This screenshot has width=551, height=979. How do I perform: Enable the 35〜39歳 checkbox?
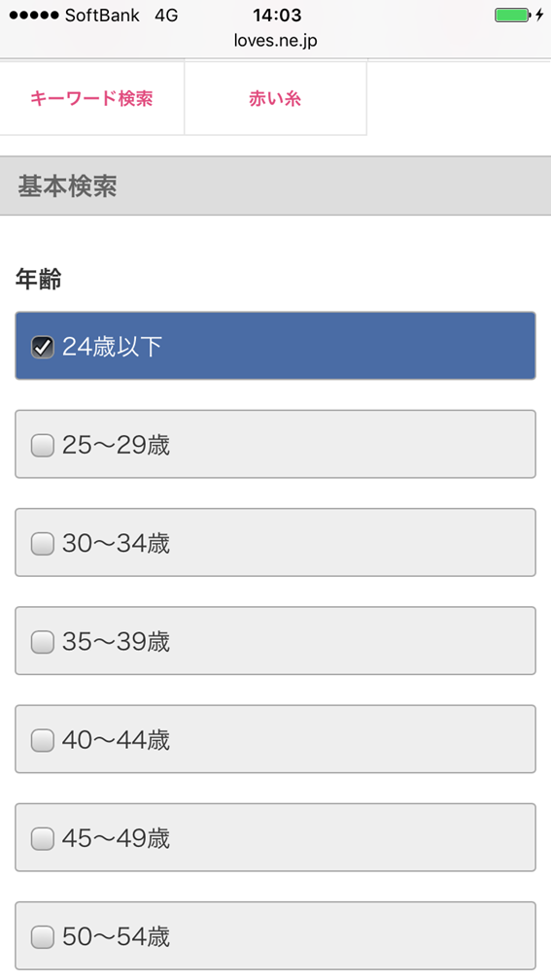[x=43, y=641]
